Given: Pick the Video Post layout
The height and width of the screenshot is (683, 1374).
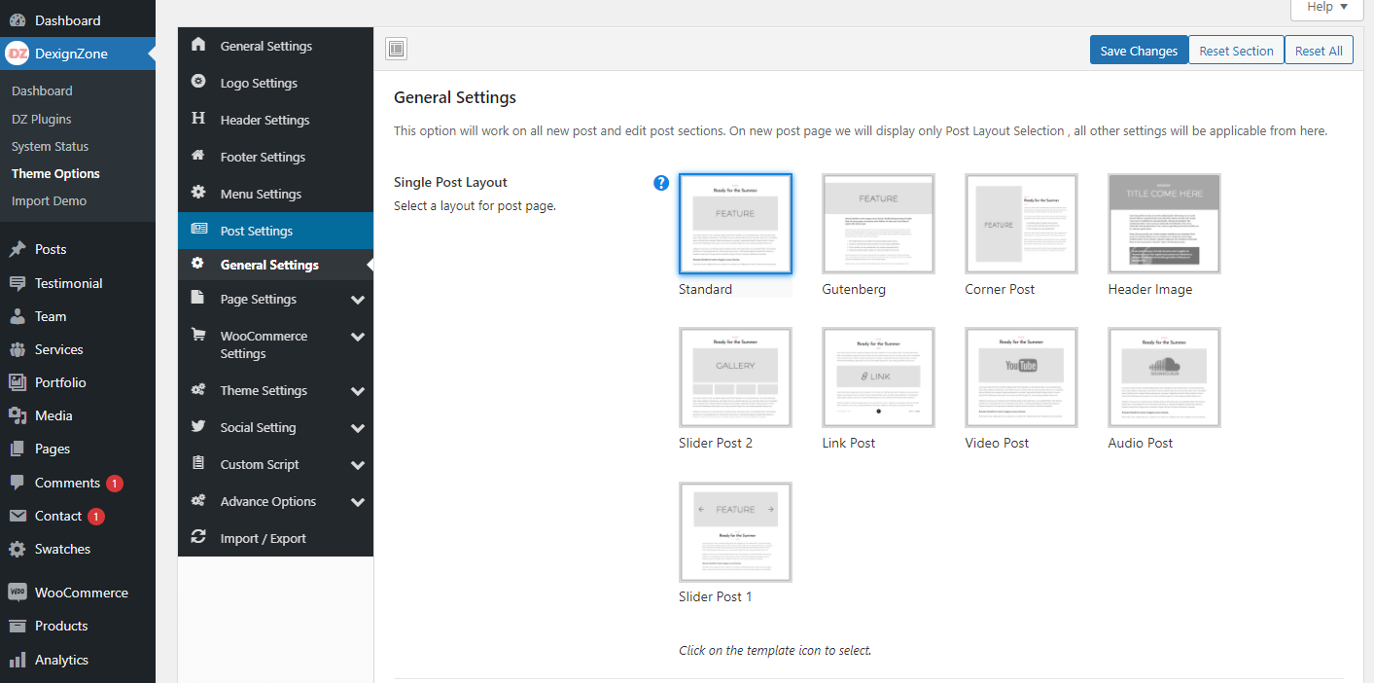Looking at the screenshot, I should [1021, 378].
